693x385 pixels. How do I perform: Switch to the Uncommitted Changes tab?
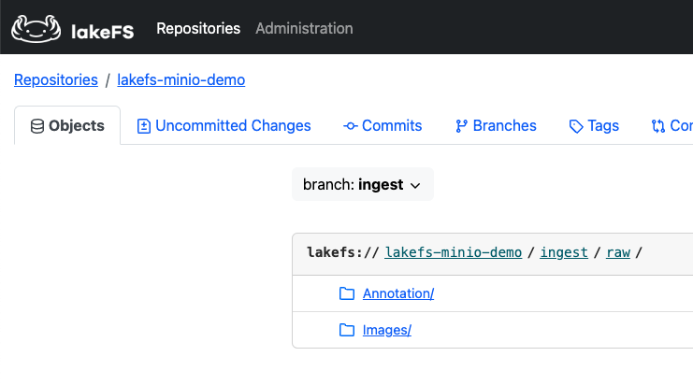[x=224, y=126]
